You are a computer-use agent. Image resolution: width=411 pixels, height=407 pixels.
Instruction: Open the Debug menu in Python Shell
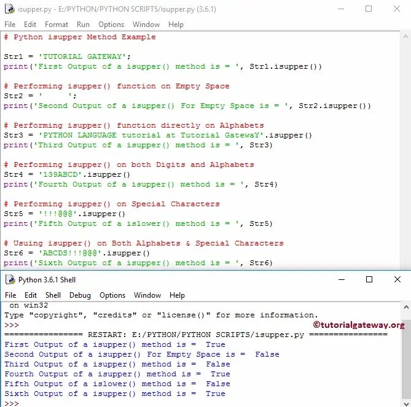(x=80, y=295)
